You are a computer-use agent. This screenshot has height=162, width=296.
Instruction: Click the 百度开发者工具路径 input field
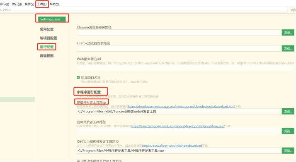click(179, 131)
